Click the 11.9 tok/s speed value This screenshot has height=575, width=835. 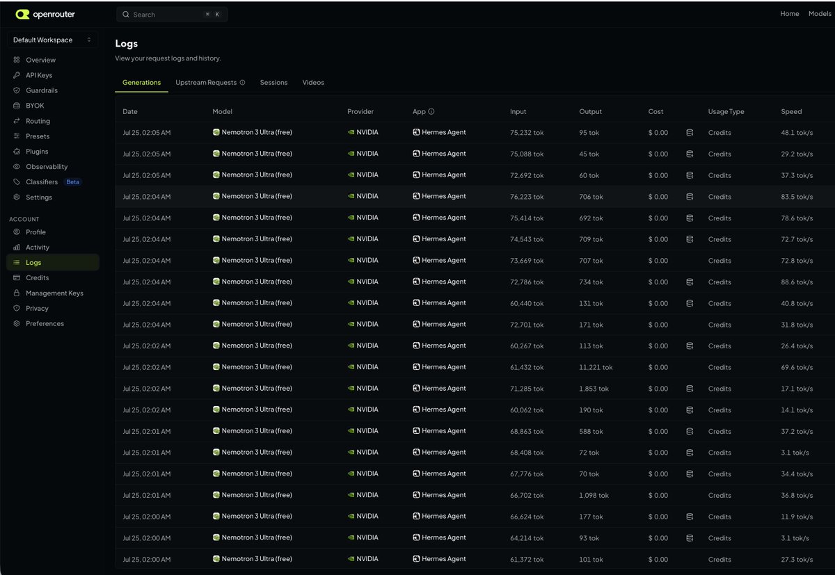point(797,517)
